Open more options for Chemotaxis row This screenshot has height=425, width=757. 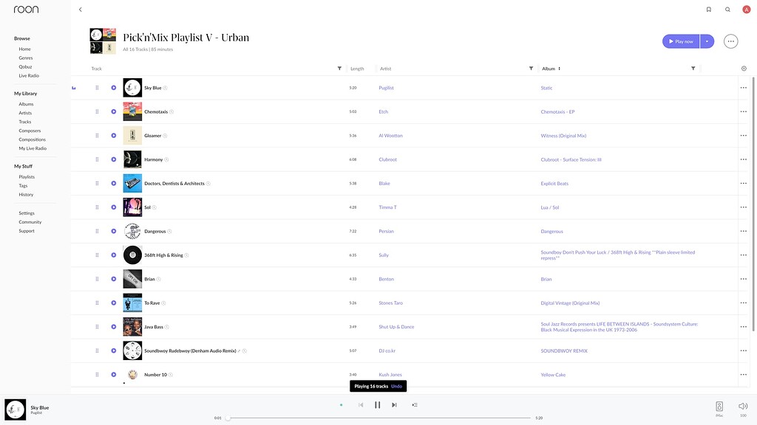(744, 112)
